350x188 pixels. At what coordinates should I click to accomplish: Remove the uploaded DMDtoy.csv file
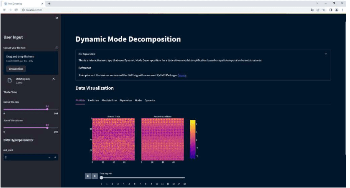(x=54, y=79)
